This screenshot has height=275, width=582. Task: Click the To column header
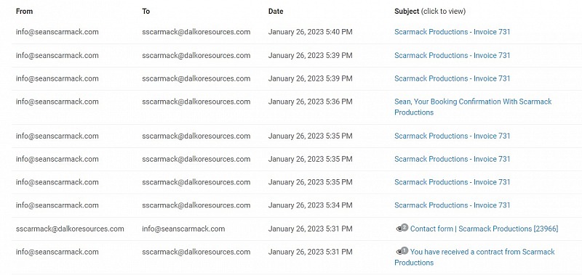146,12
